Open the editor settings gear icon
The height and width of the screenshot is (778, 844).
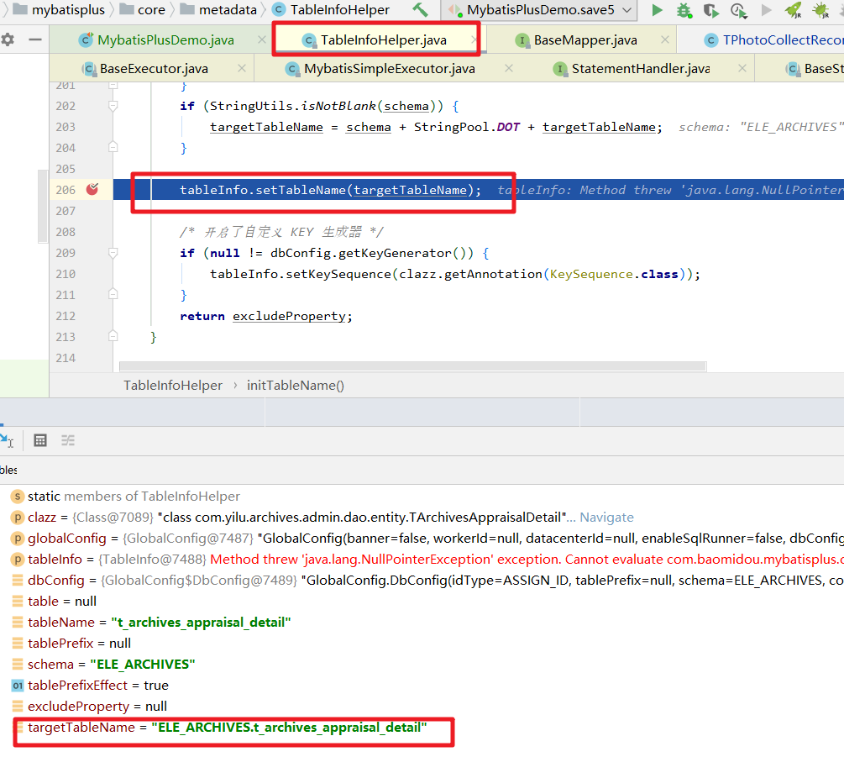[8, 39]
